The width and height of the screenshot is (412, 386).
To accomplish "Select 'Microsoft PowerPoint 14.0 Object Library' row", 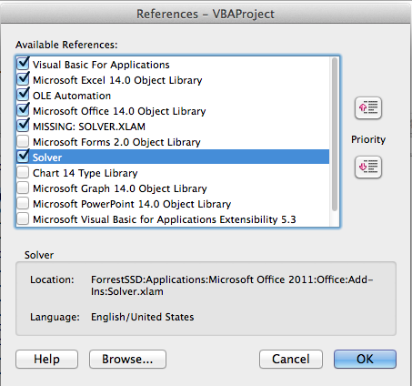I will coord(173,204).
